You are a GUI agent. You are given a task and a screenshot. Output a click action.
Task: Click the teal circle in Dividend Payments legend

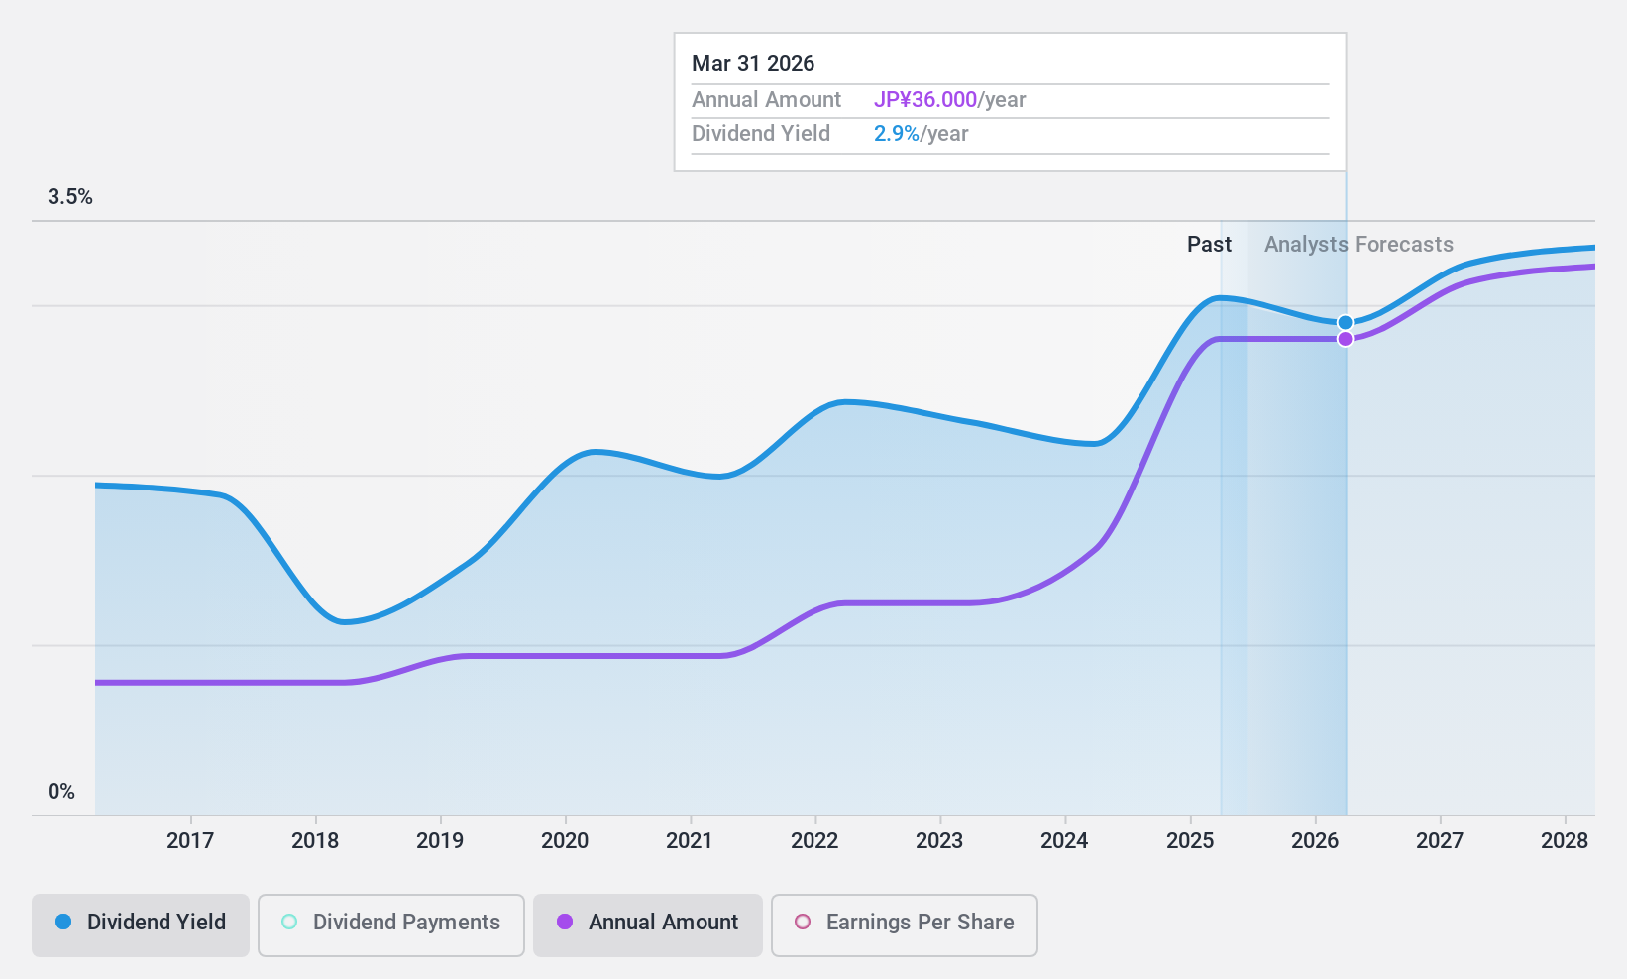(x=289, y=922)
